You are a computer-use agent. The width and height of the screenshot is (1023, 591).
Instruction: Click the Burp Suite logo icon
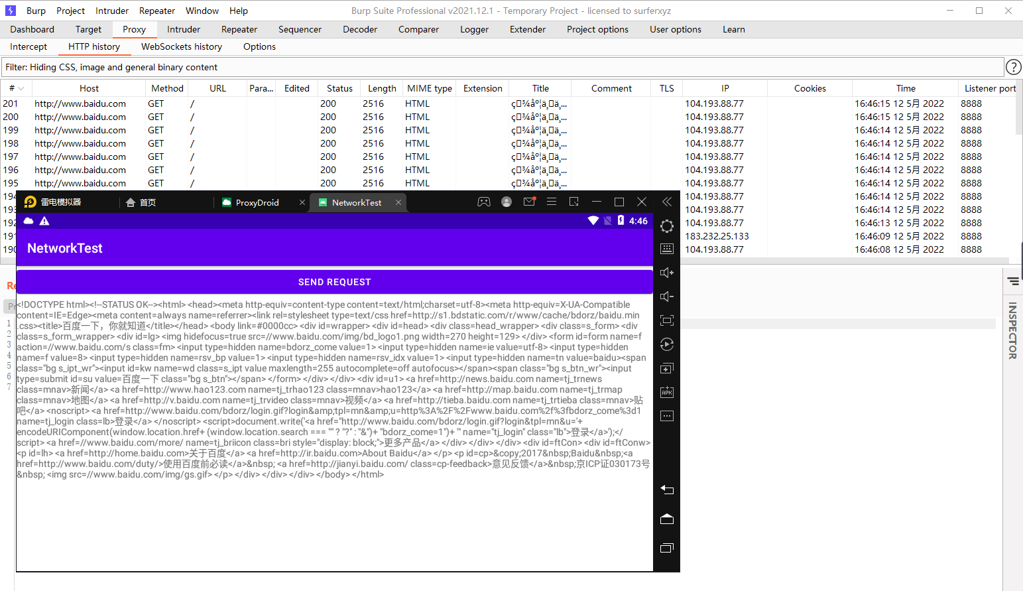pos(10,11)
